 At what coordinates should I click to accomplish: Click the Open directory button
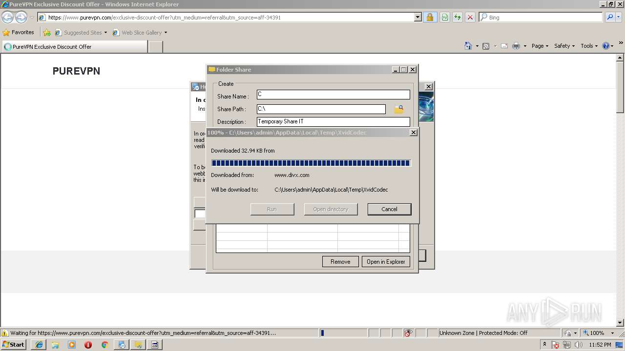point(331,209)
